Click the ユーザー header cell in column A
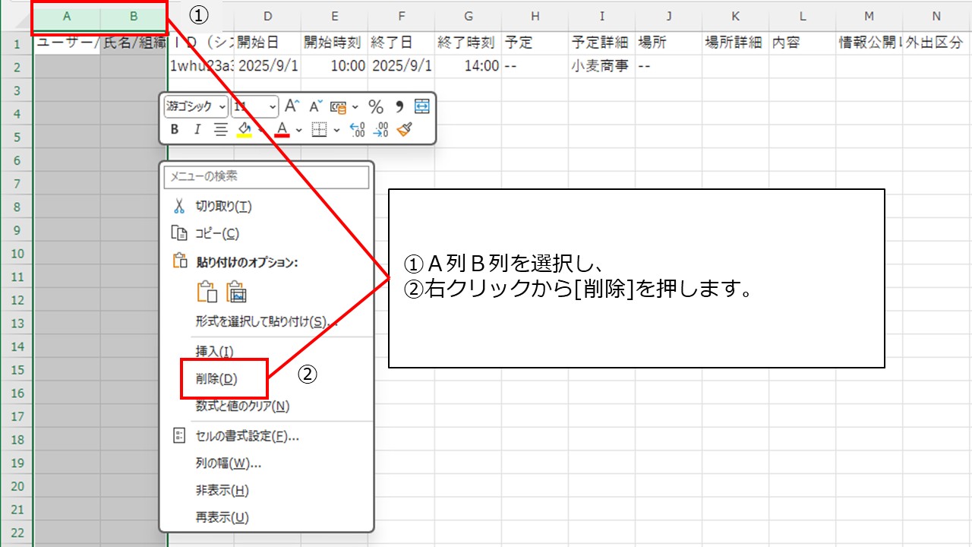This screenshot has width=972, height=547. pos(68,43)
